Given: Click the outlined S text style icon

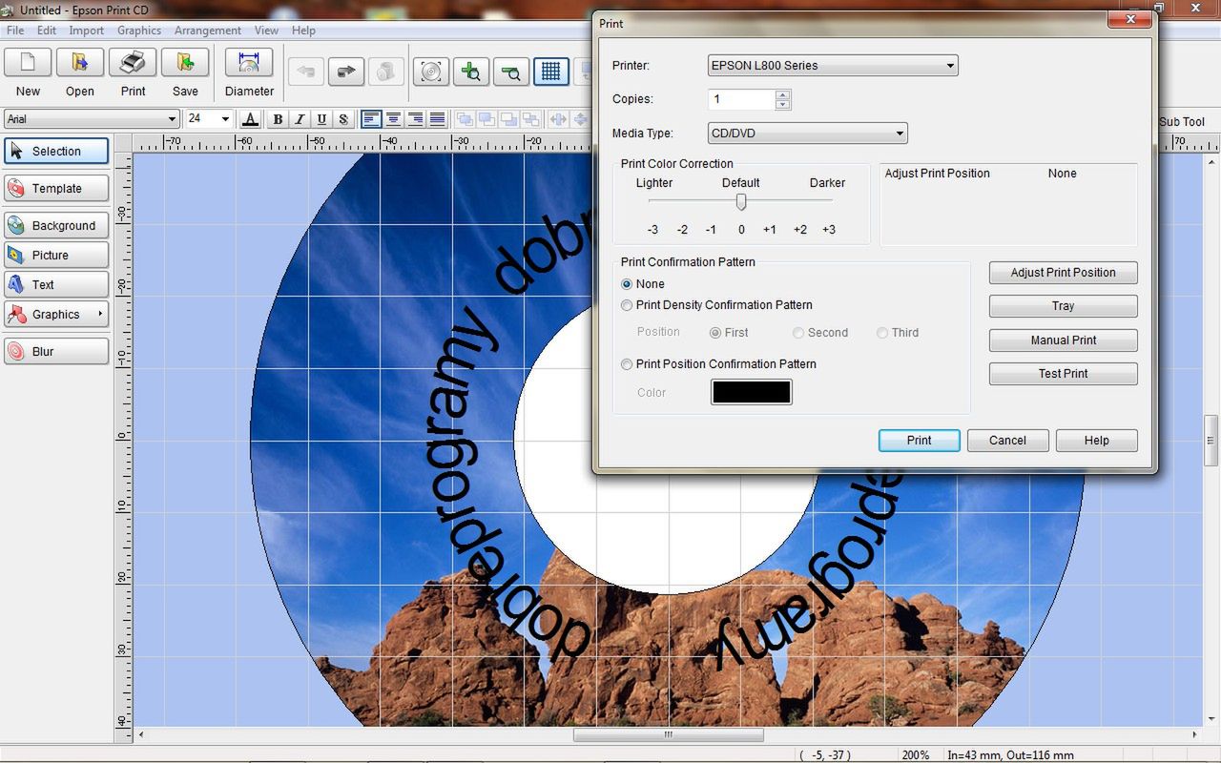Looking at the screenshot, I should click(343, 119).
